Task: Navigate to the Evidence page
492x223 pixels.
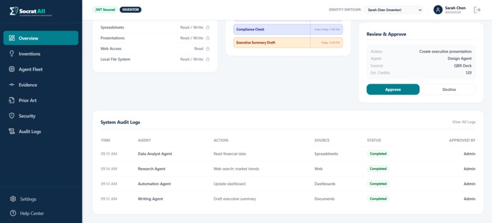Action: click(41, 85)
